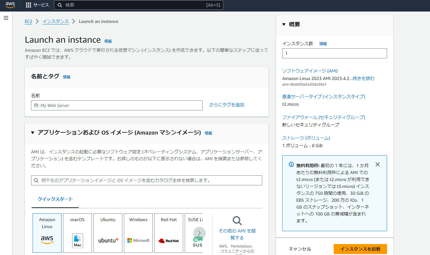Screen dimensions: 430x255
Task: Launch with the インスタンスを起動 button
Action: coord(360,248)
